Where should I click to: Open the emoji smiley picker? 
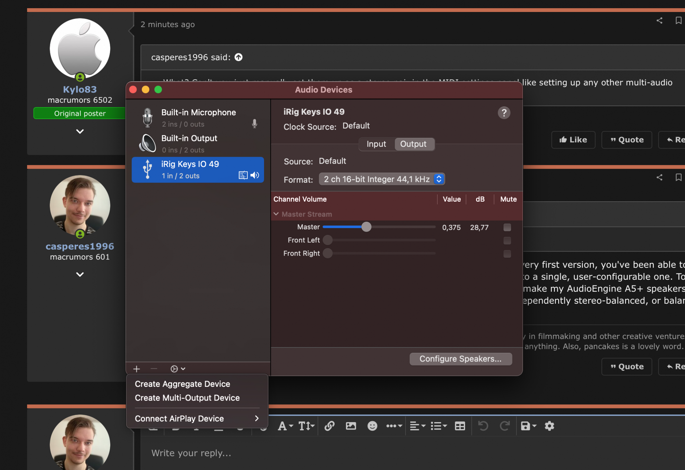point(372,426)
